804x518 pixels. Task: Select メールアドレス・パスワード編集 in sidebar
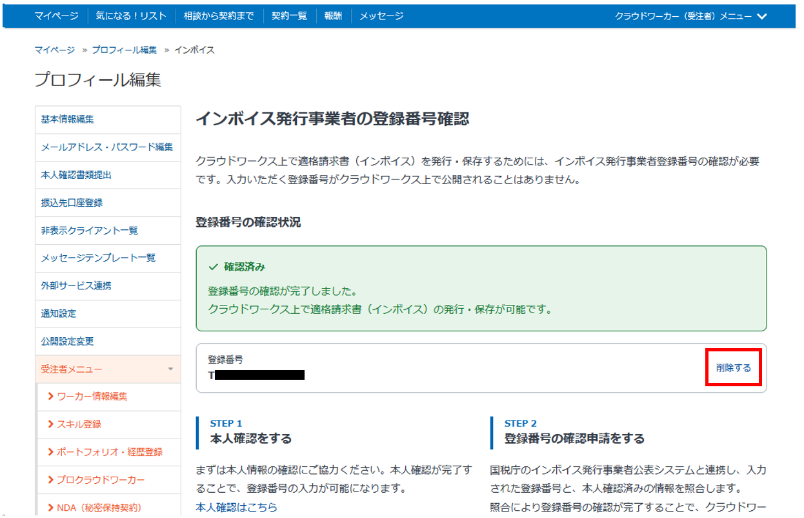coord(109,147)
